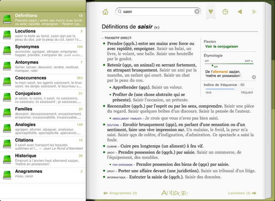
Task: Click the green book icon beside Synonymes
Action: pyautogui.click(x=7, y=51)
